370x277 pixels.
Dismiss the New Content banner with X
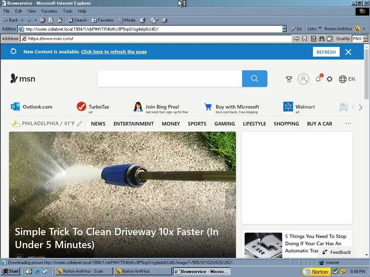point(348,52)
